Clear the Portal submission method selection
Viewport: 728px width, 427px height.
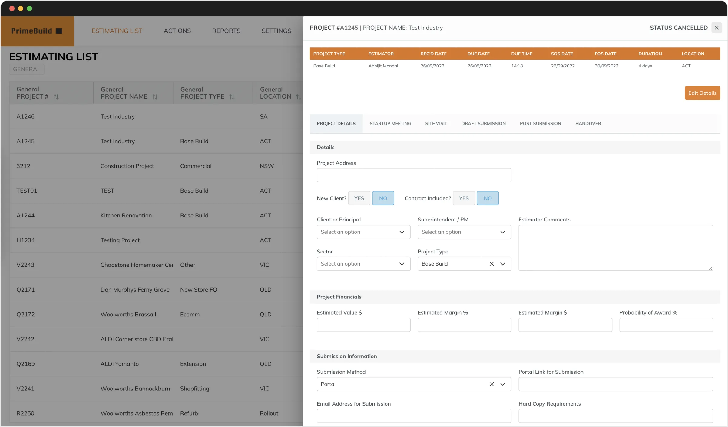coord(491,384)
